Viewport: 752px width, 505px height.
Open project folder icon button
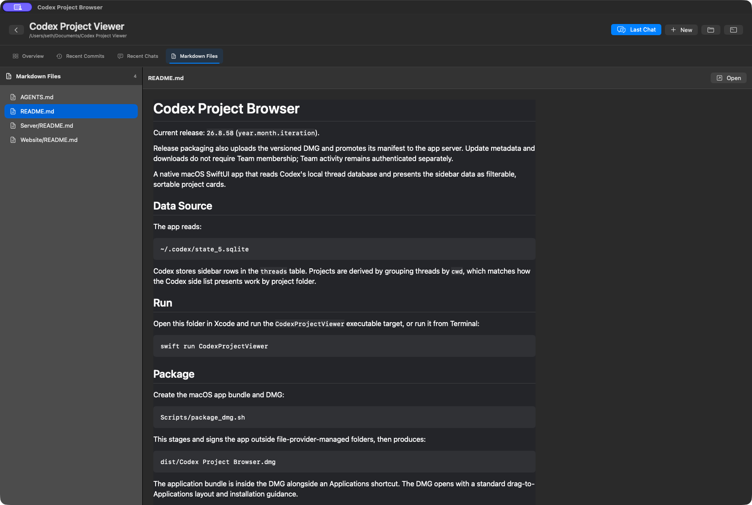coord(711,30)
